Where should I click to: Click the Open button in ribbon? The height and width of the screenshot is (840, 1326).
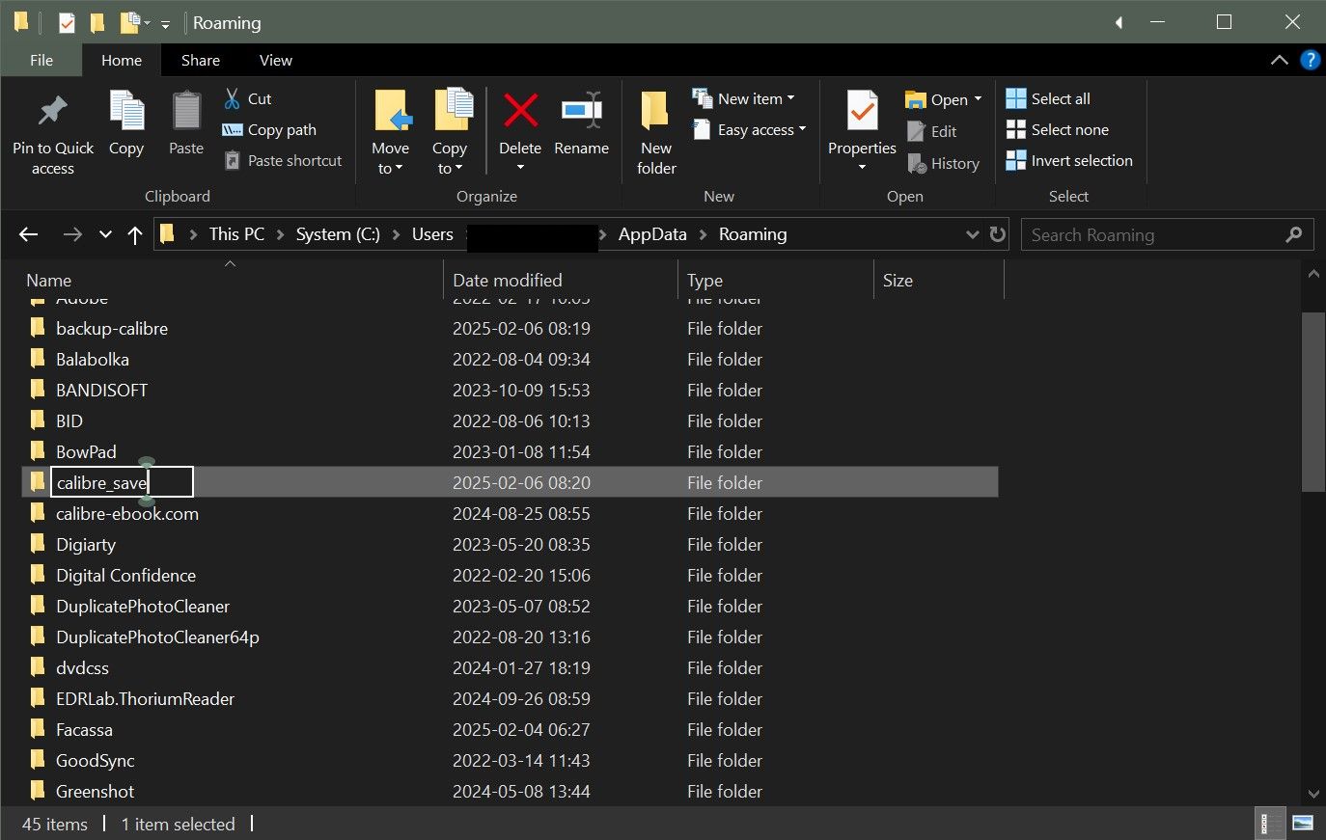coord(936,99)
